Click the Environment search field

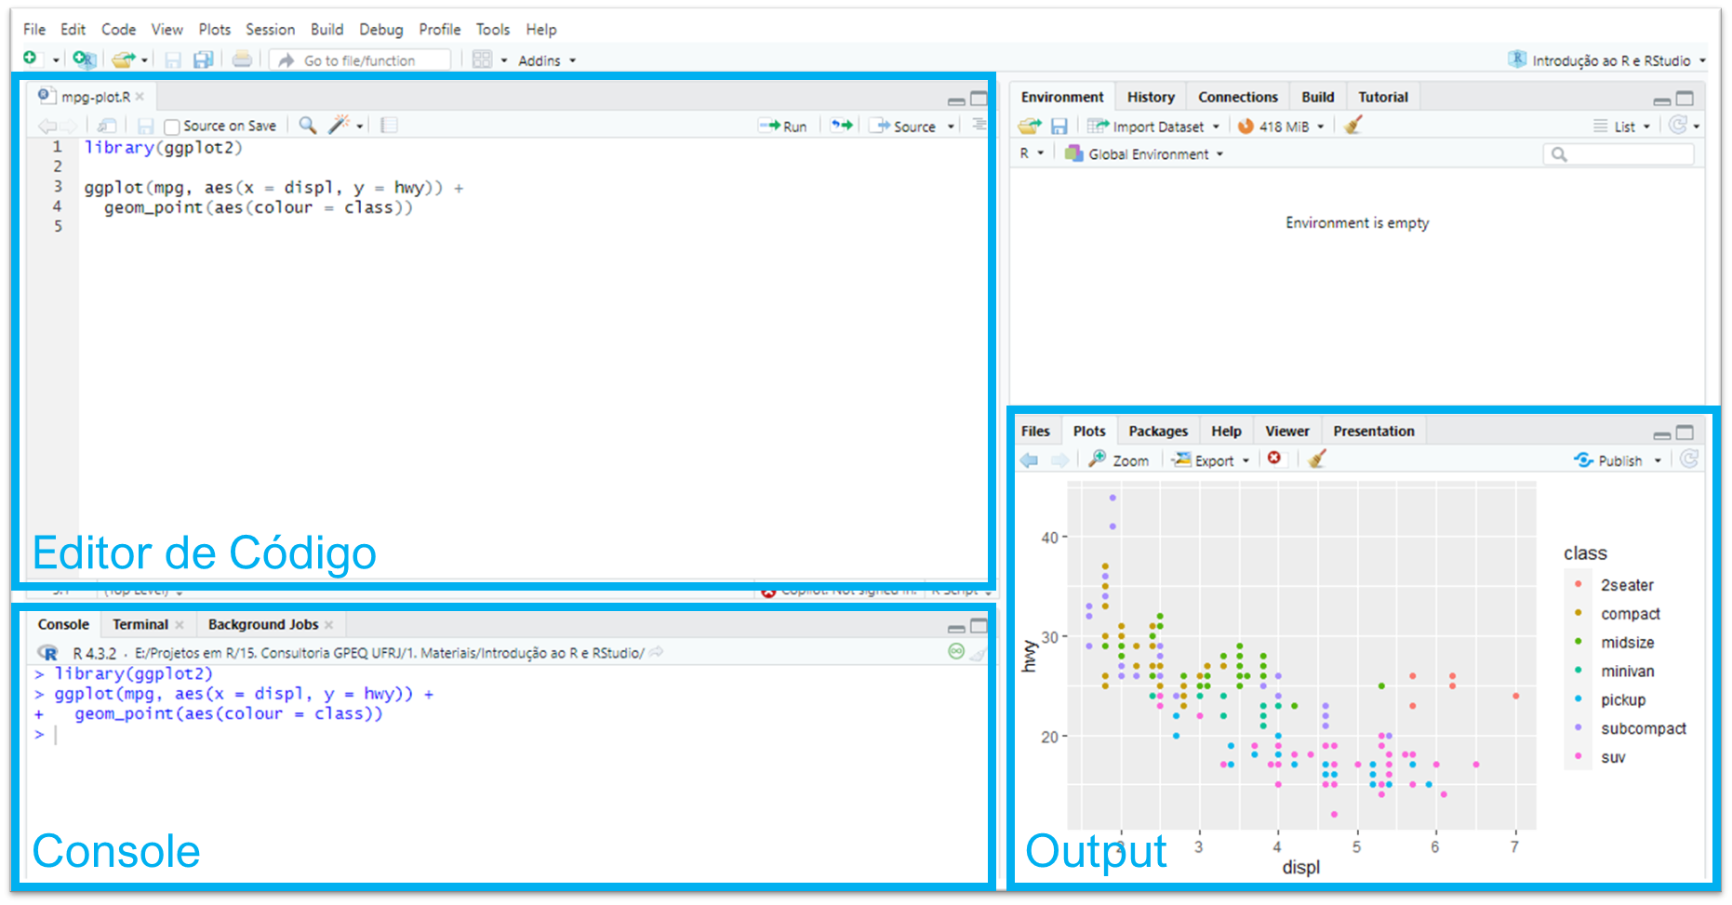(1619, 154)
